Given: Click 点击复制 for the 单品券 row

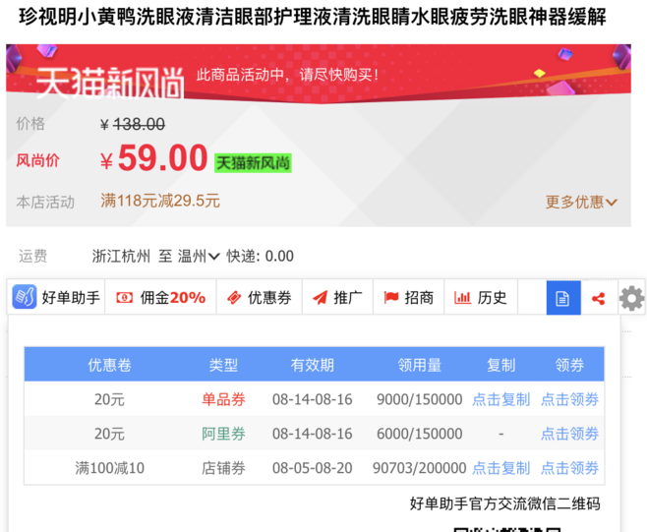Looking at the screenshot, I should tap(500, 399).
